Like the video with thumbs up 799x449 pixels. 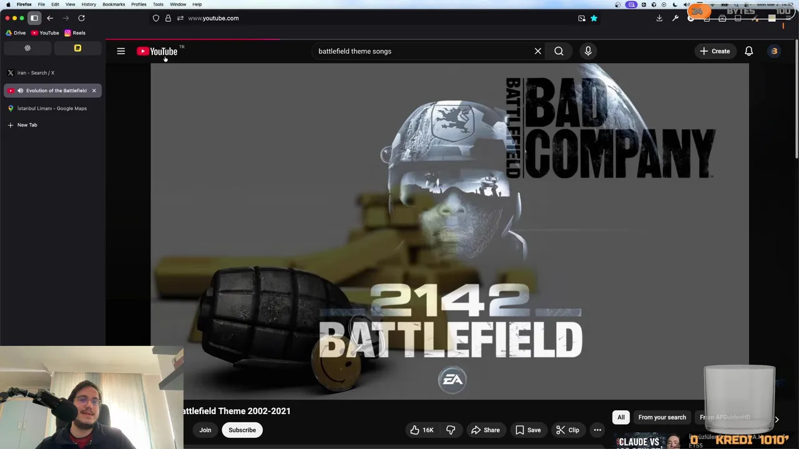click(422, 430)
